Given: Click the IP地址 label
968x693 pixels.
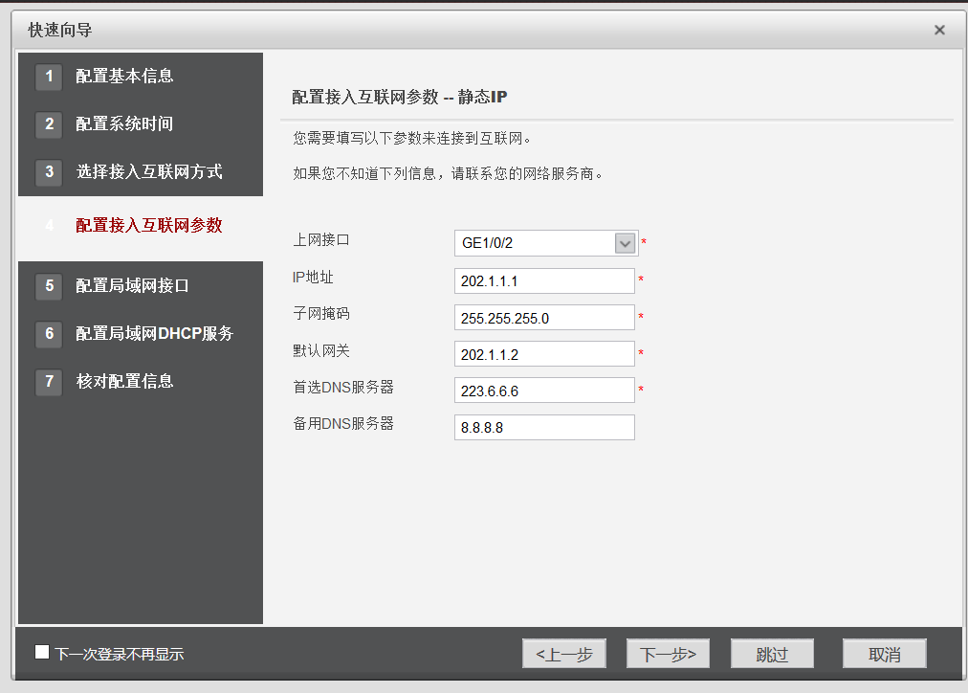Looking at the screenshot, I should pos(313,278).
